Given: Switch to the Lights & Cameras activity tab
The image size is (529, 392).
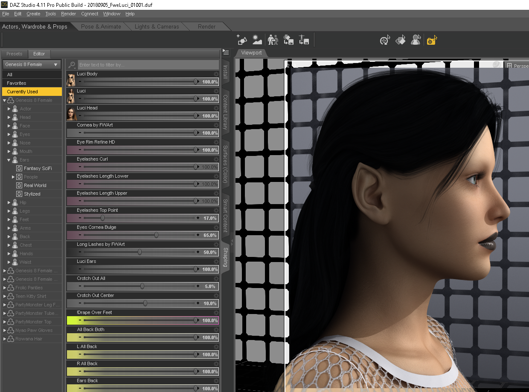Looking at the screenshot, I should pos(157,26).
